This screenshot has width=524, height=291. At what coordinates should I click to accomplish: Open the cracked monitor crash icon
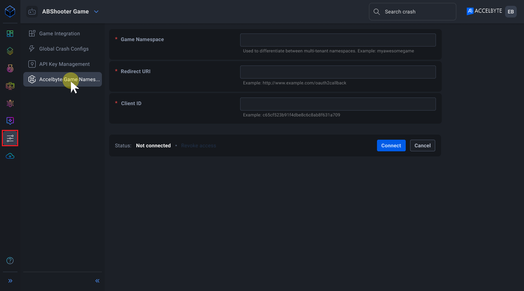pyautogui.click(x=10, y=86)
